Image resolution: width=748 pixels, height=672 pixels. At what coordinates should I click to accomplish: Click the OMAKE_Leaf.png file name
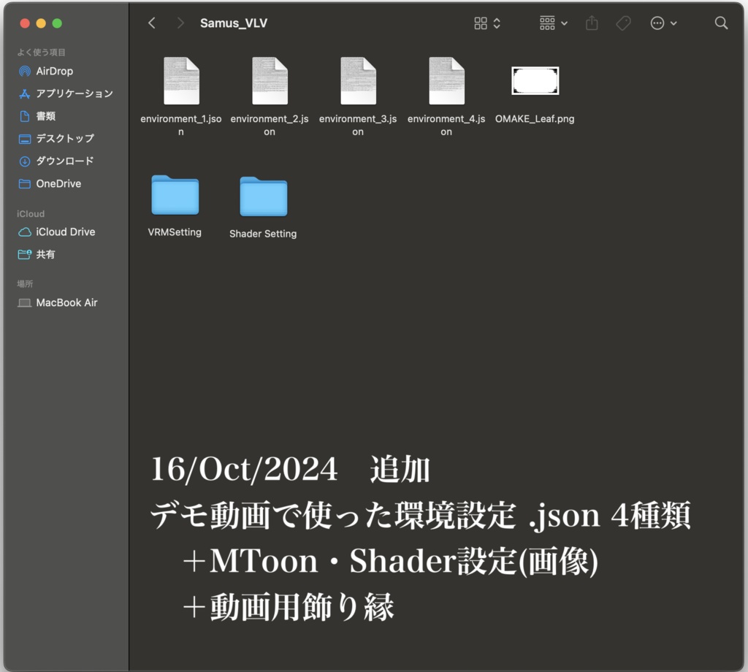[535, 119]
